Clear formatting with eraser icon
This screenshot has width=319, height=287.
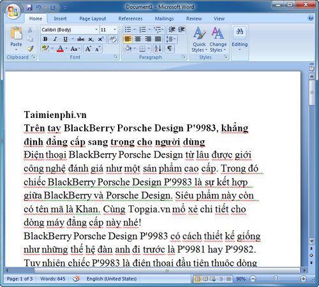(113, 39)
